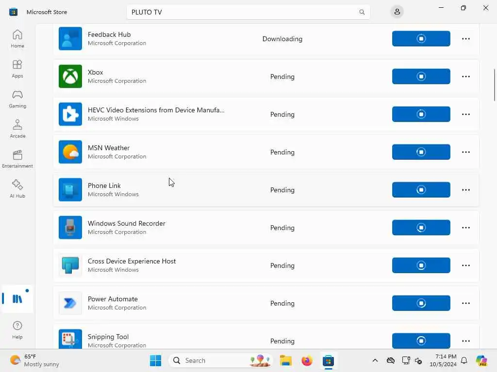The image size is (497, 372).
Task: Stop the pending MSN Weather update
Action: (421, 152)
